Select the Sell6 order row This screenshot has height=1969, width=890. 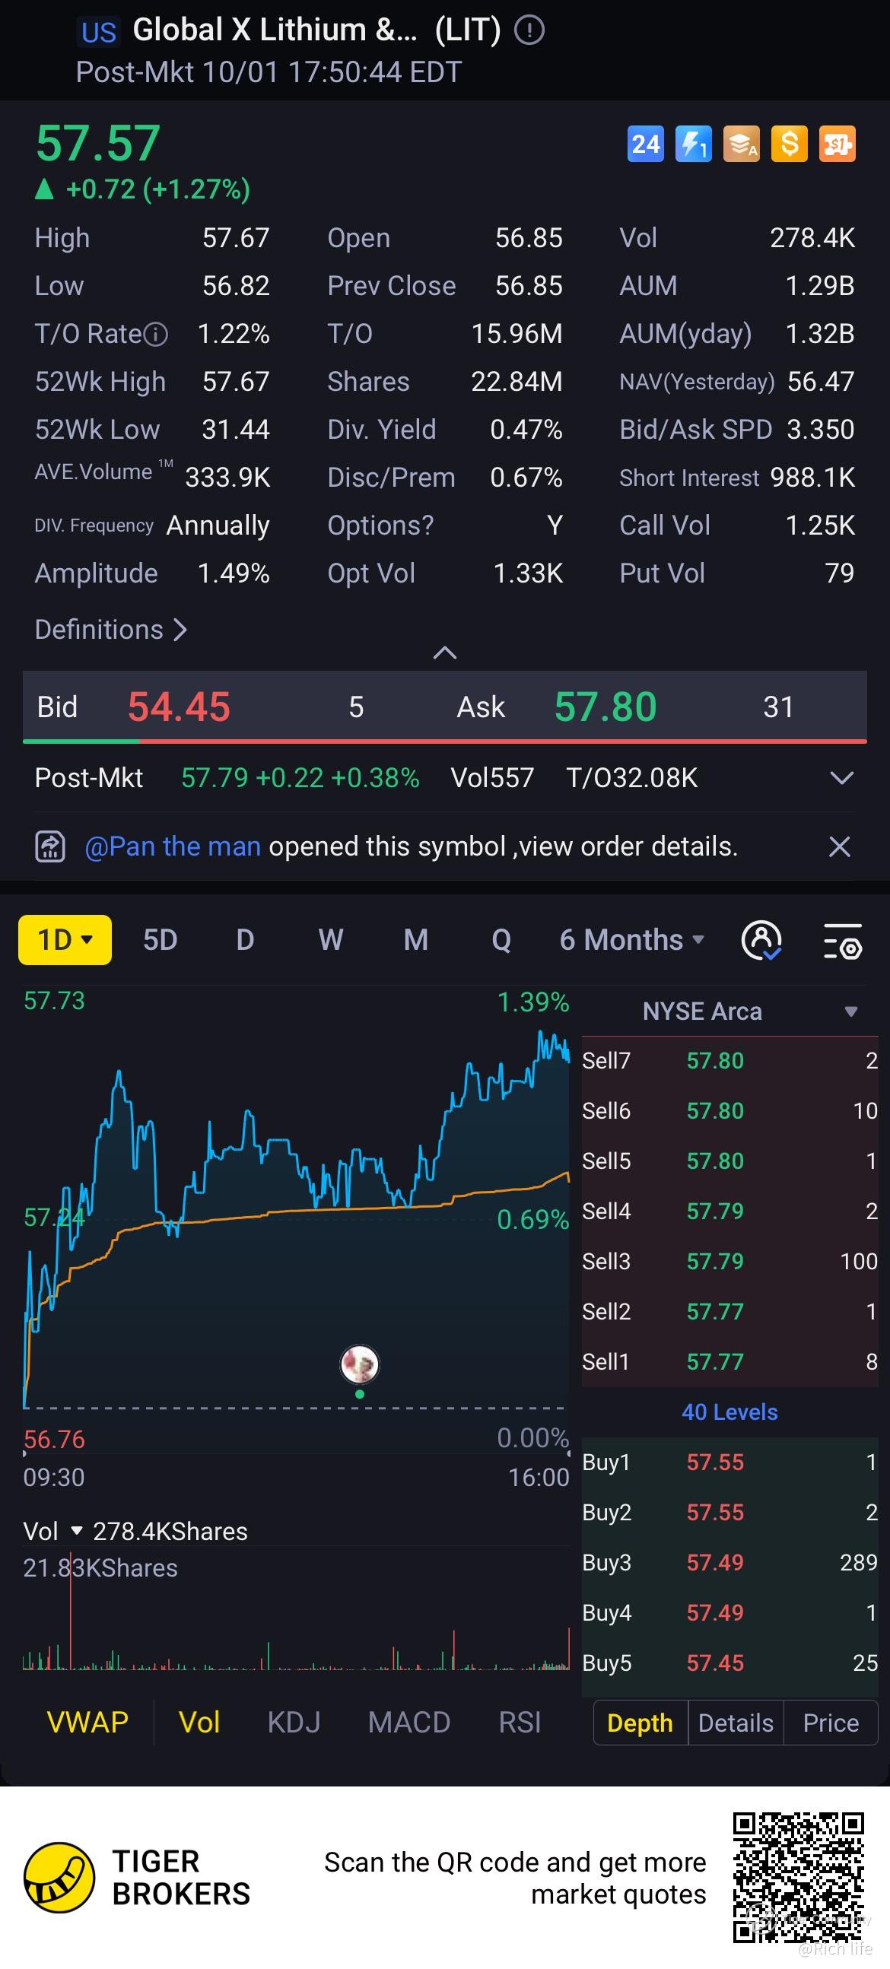[x=729, y=1110]
